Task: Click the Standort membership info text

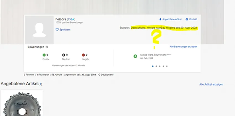Action: pyautogui.click(x=158, y=28)
